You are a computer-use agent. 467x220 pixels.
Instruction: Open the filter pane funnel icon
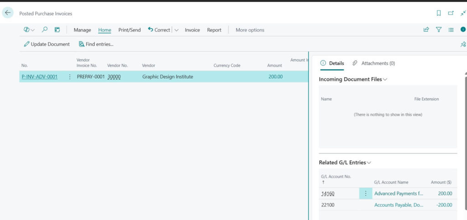pos(439,30)
